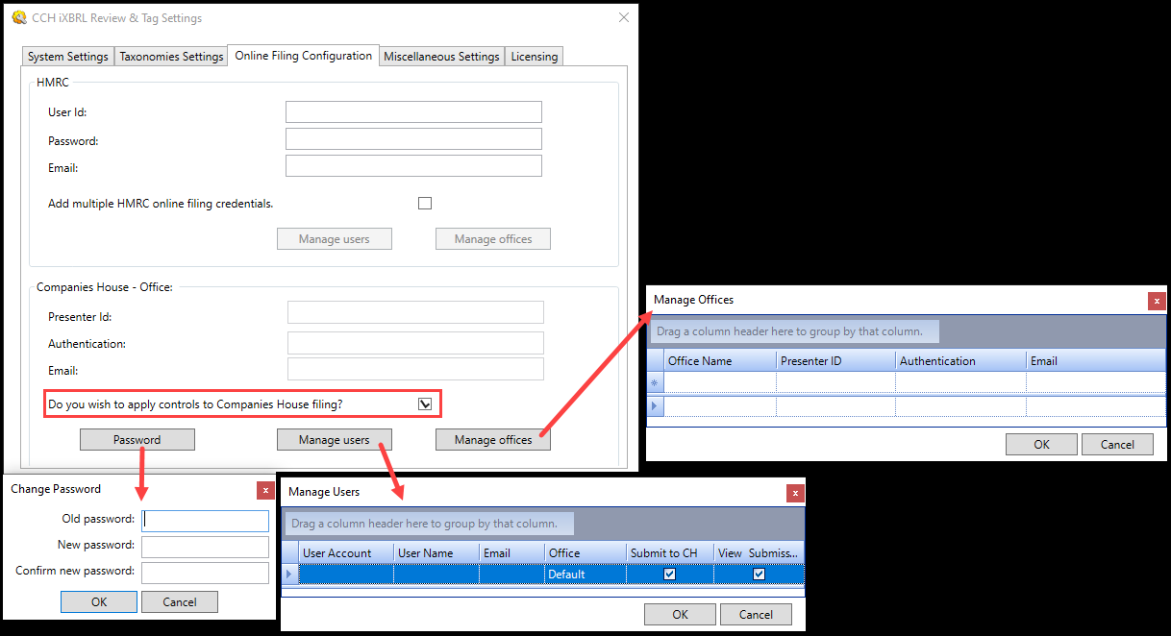Select the Default office cell in Manage Users

point(585,575)
